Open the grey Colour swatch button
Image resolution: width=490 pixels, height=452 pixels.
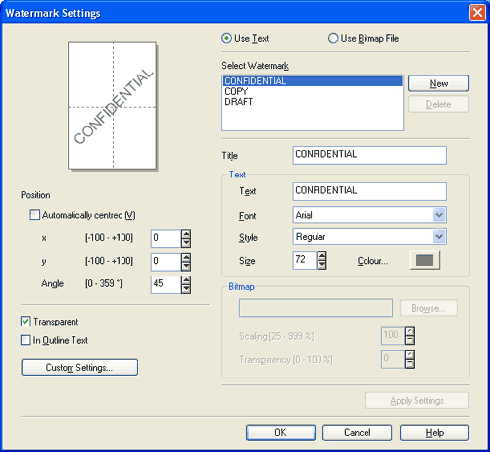click(x=424, y=260)
